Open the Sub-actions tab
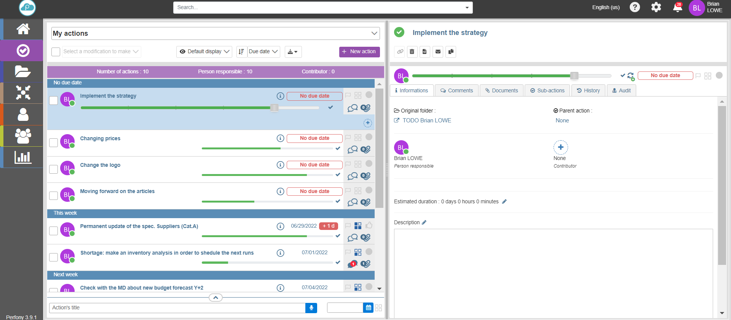This screenshot has width=731, height=320. click(547, 90)
